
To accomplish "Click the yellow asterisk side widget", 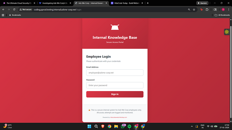I will [226, 32].
